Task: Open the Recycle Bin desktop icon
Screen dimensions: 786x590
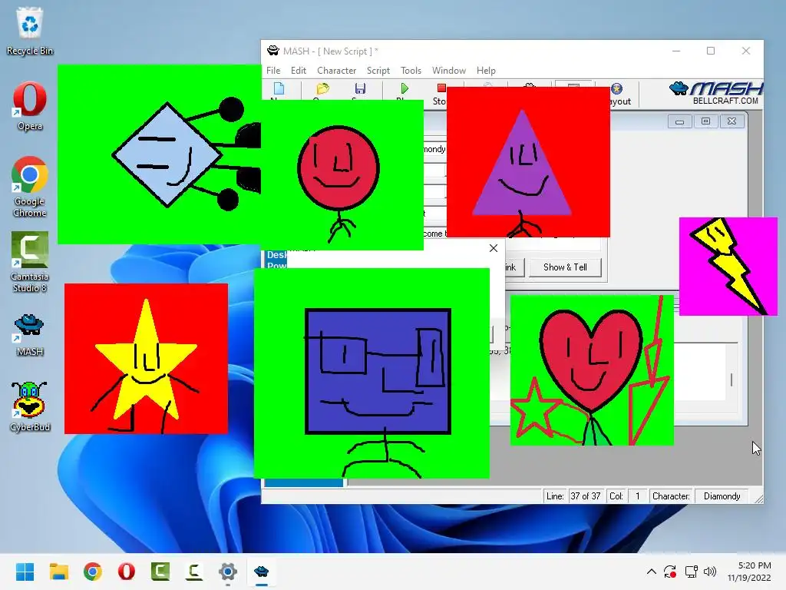Action: tap(30, 31)
